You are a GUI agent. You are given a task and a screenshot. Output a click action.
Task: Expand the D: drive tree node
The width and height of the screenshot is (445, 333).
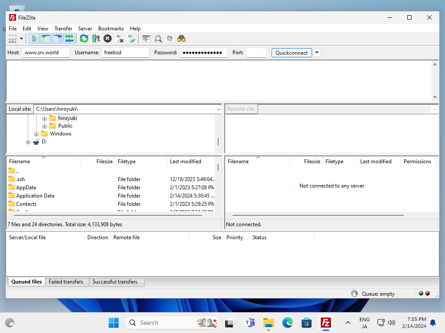(x=28, y=142)
